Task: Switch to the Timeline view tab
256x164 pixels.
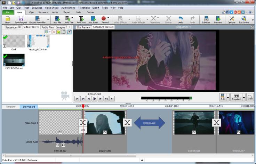Action: [11, 107]
